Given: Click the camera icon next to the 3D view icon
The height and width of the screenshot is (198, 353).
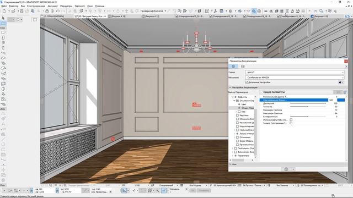Looking at the screenshot, I should click(x=259, y=11).
